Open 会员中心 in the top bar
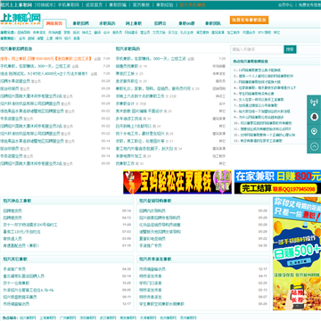321x321 pixels. [x=285, y=4]
